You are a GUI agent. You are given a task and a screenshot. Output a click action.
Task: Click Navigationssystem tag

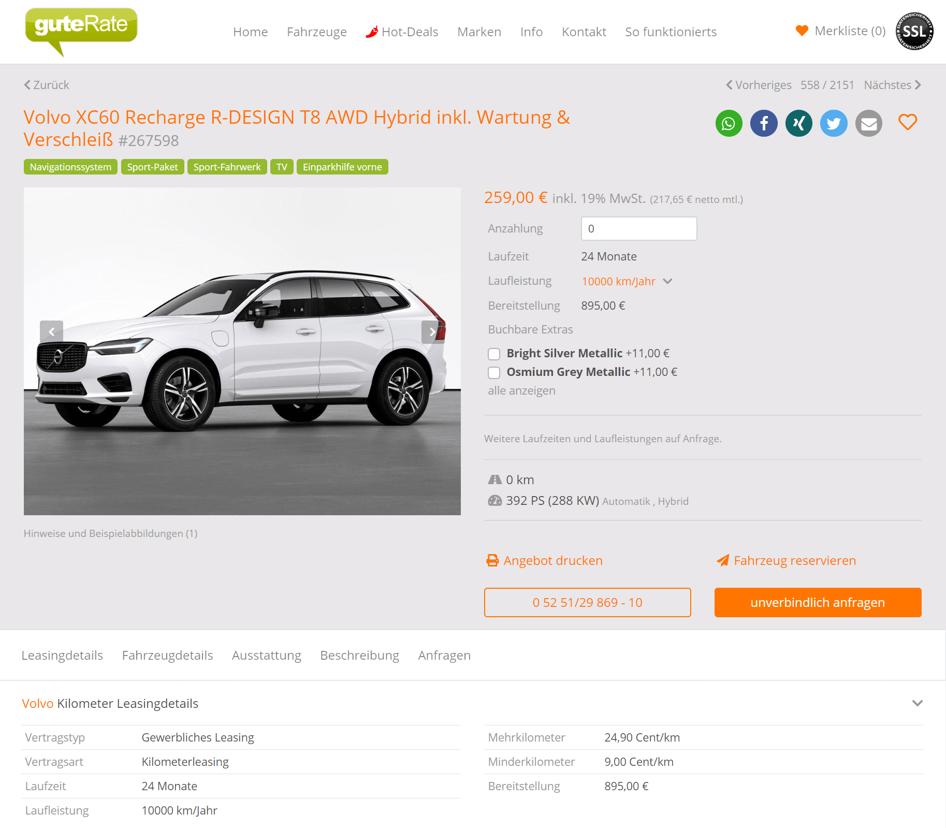70,167
